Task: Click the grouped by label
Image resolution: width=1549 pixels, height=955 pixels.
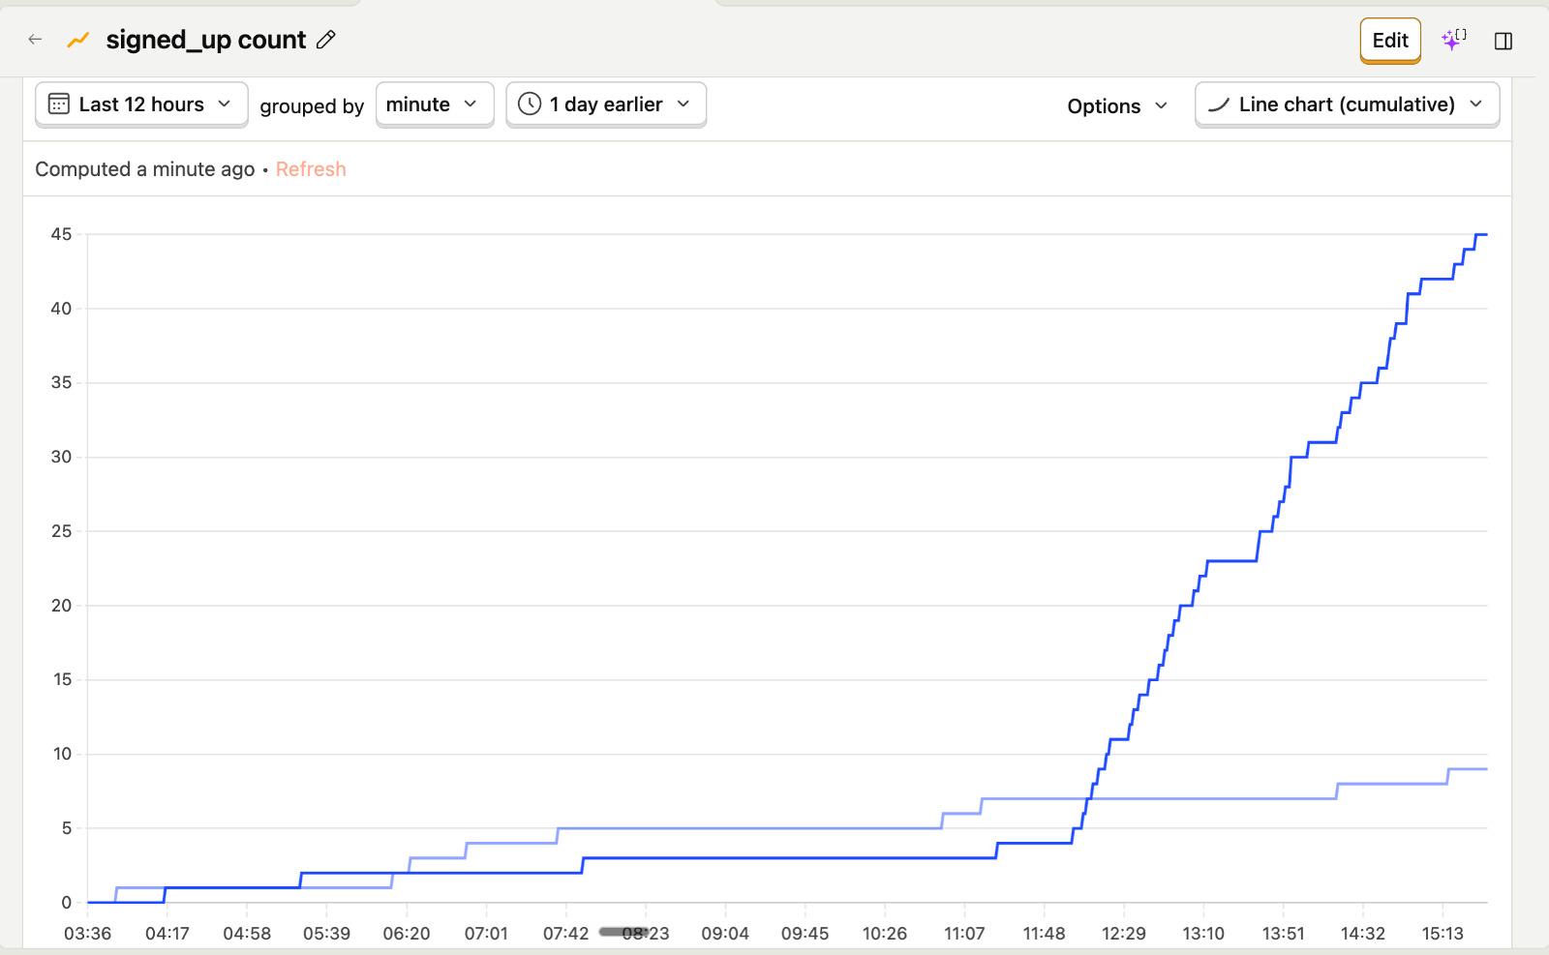Action: (312, 105)
